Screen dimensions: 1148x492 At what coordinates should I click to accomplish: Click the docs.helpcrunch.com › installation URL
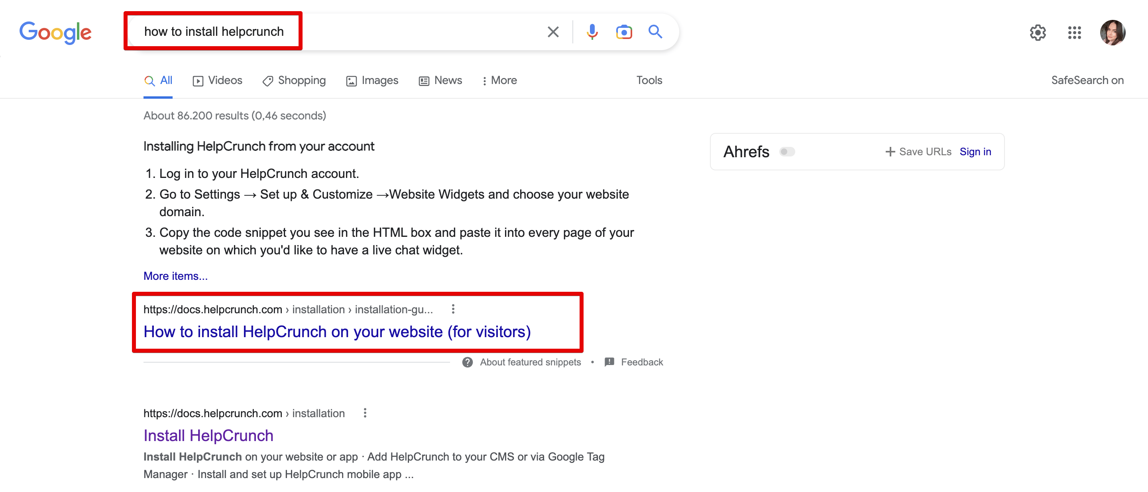point(244,413)
